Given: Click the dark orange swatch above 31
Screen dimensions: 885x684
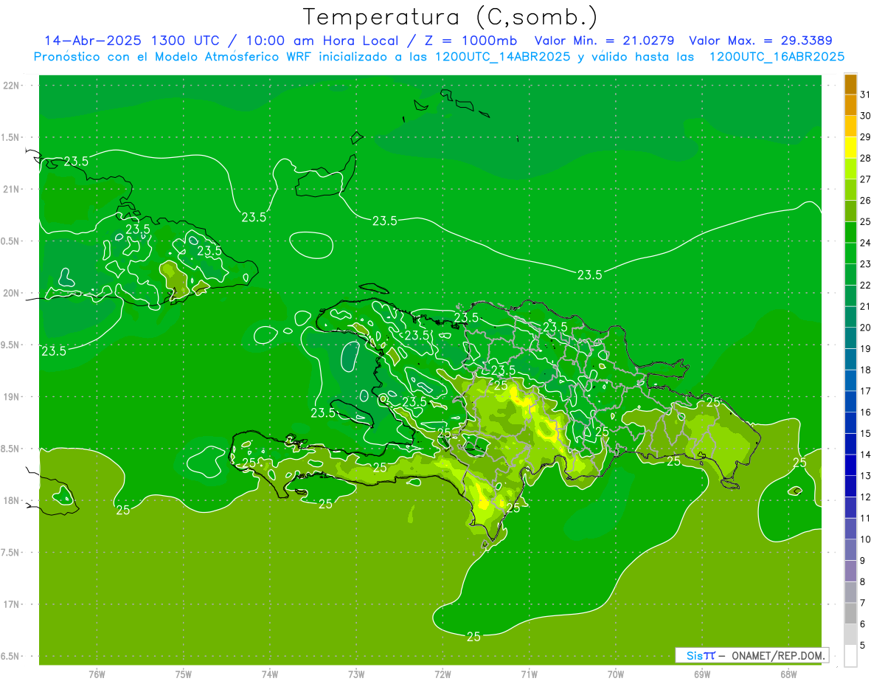Looking at the screenshot, I should coord(850,84).
